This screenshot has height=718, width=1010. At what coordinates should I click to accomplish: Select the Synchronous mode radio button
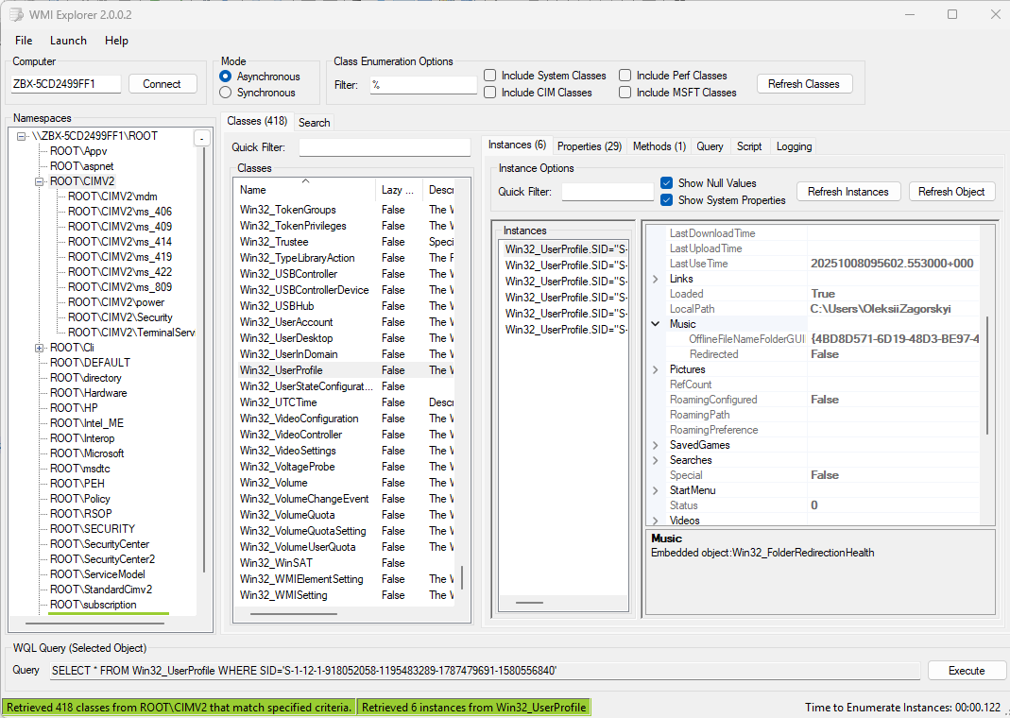(225, 93)
